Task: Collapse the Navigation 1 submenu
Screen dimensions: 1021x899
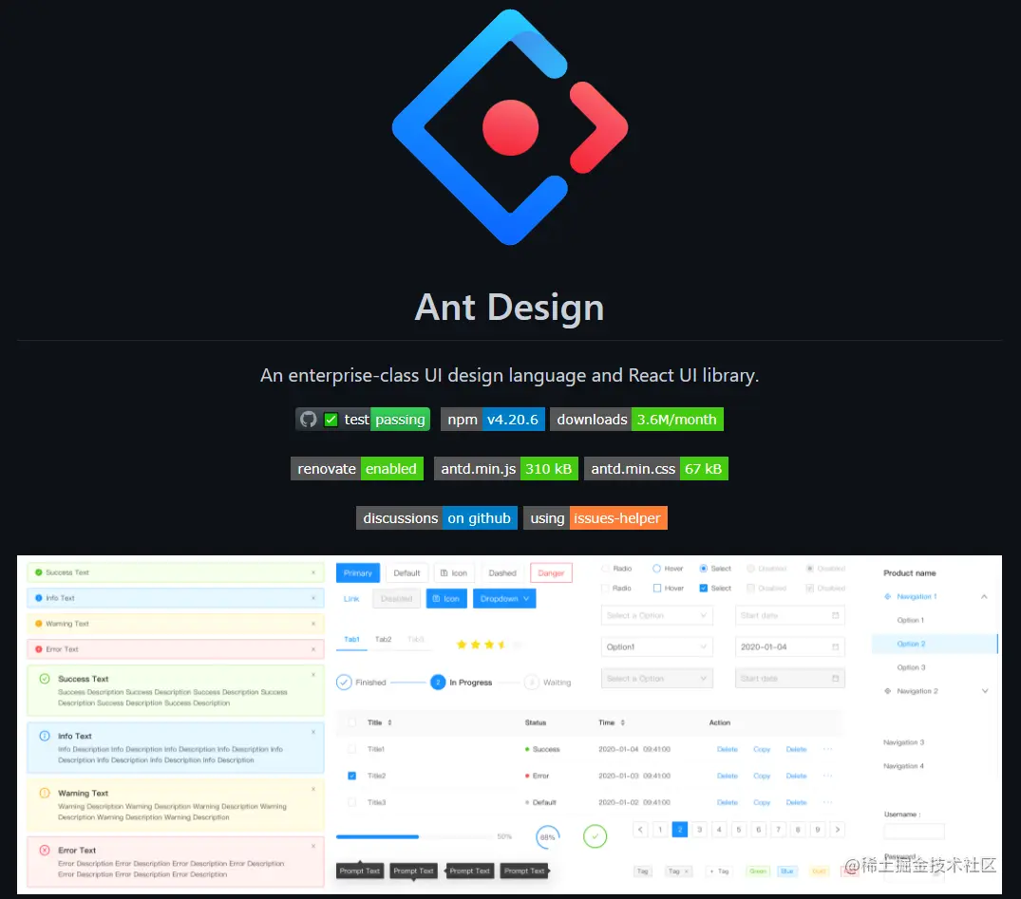Action: (x=984, y=596)
